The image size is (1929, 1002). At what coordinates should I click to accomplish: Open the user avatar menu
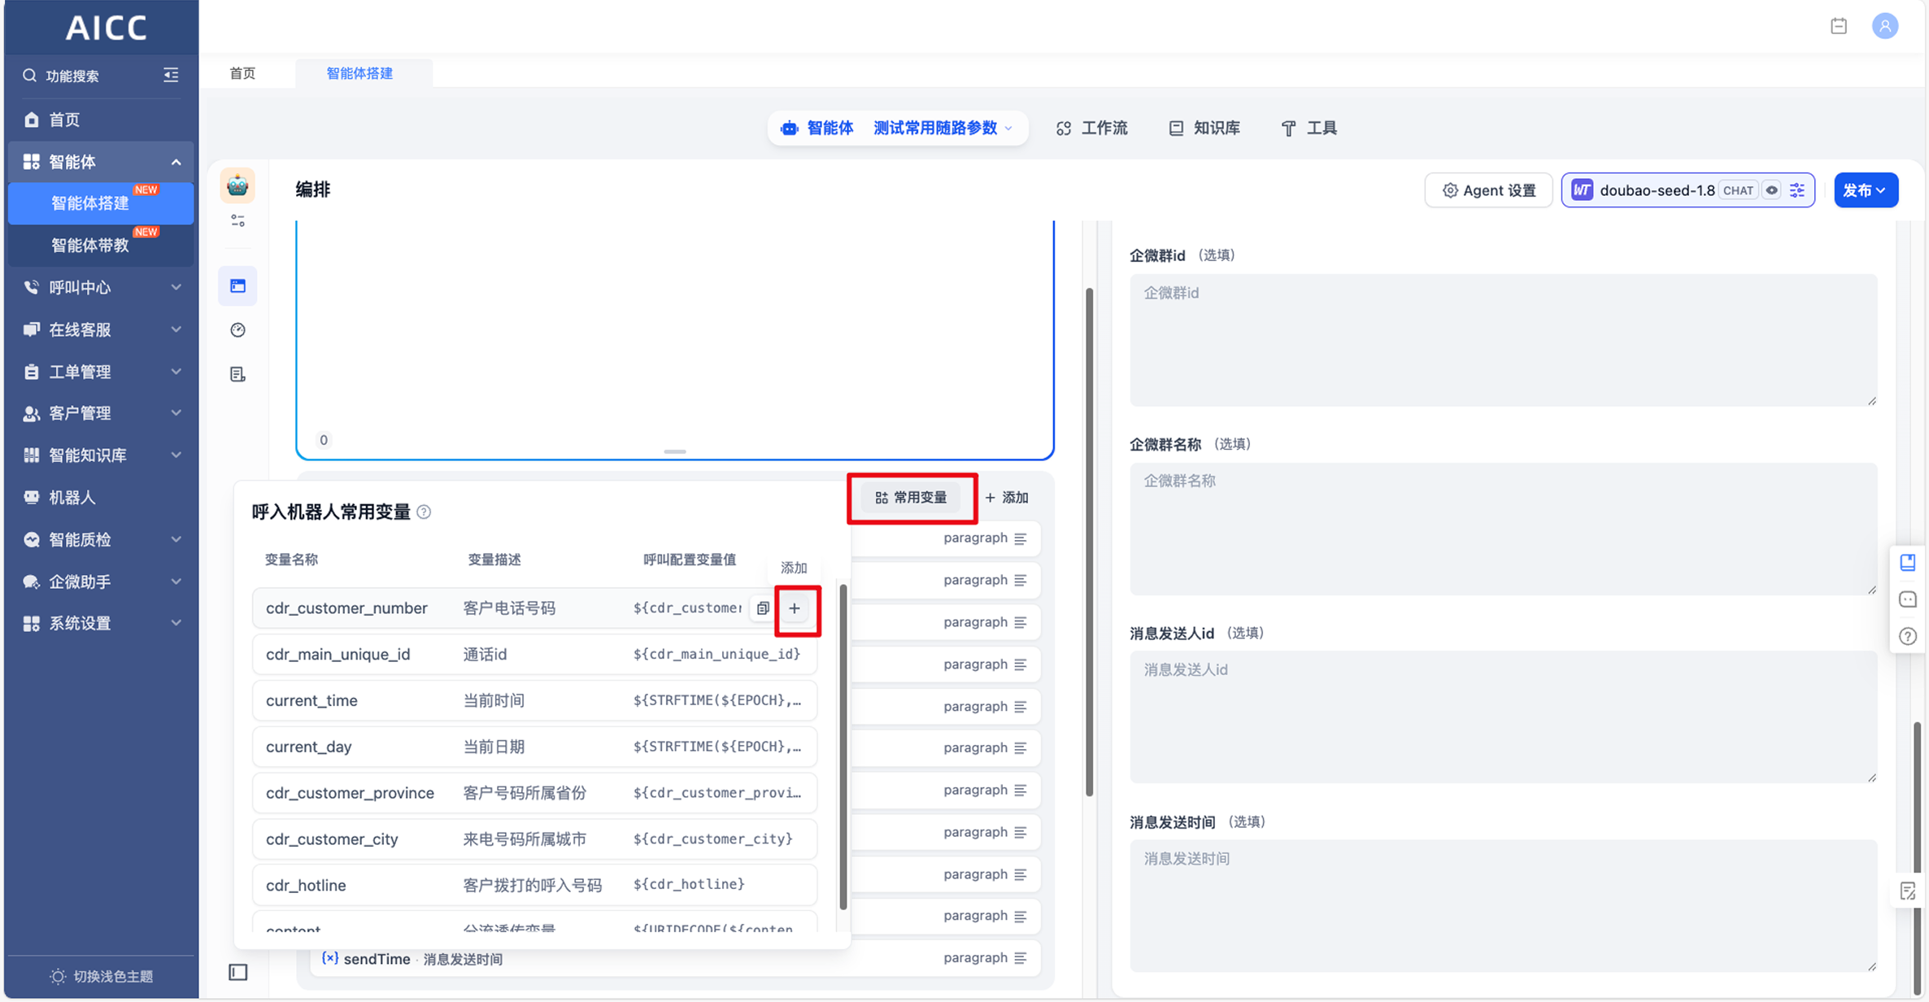[x=1885, y=26]
